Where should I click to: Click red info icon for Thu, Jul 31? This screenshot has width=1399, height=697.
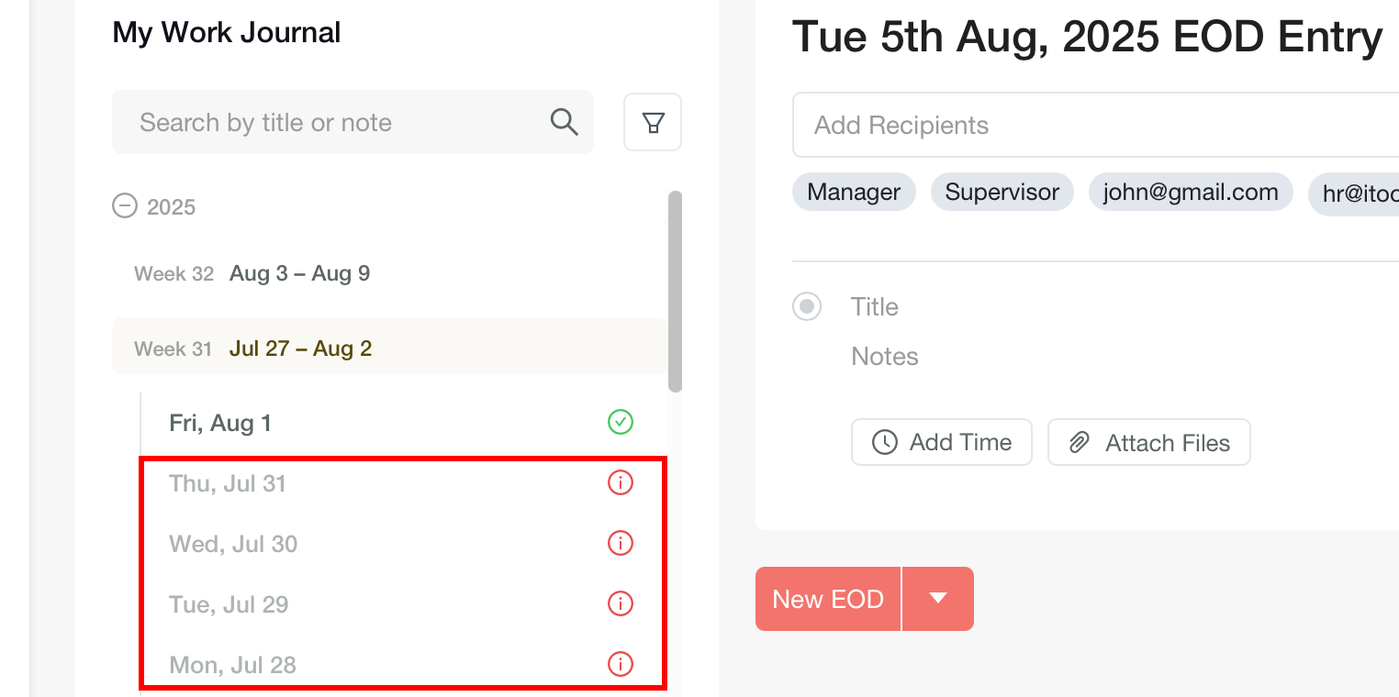(x=621, y=482)
